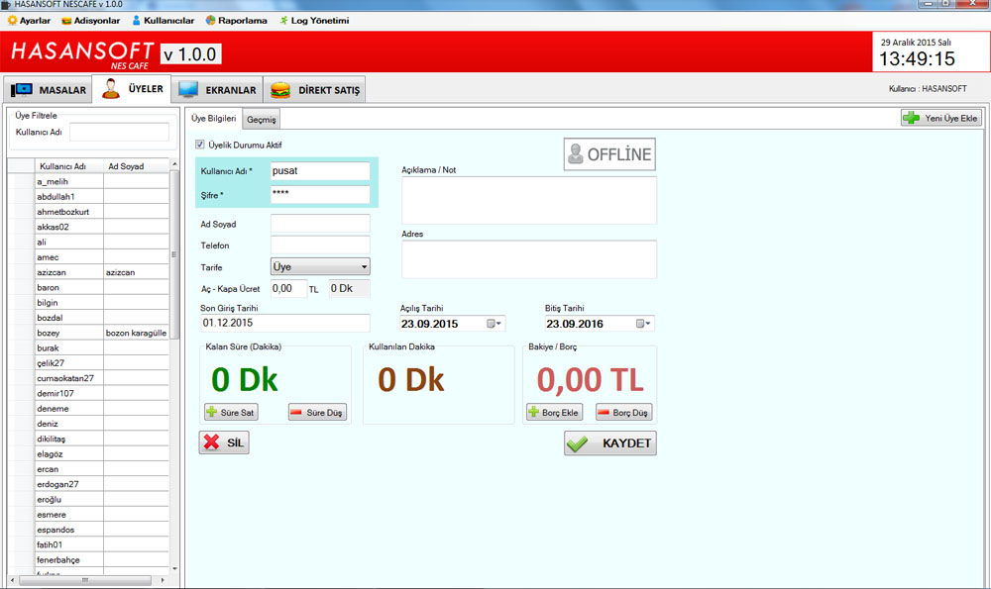
Task: Click the Kullanıcılar person icon
Action: point(136,20)
